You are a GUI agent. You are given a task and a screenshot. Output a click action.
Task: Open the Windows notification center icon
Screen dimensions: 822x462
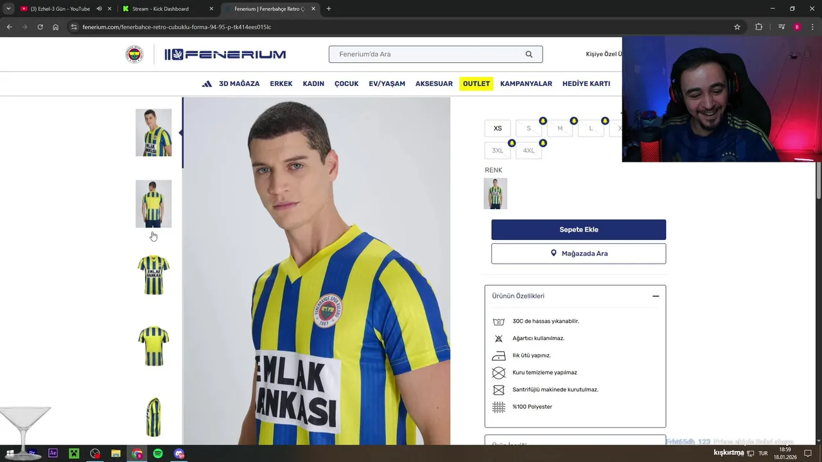coord(808,453)
